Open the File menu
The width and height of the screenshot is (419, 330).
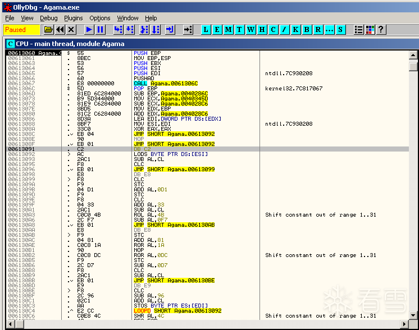10,18
